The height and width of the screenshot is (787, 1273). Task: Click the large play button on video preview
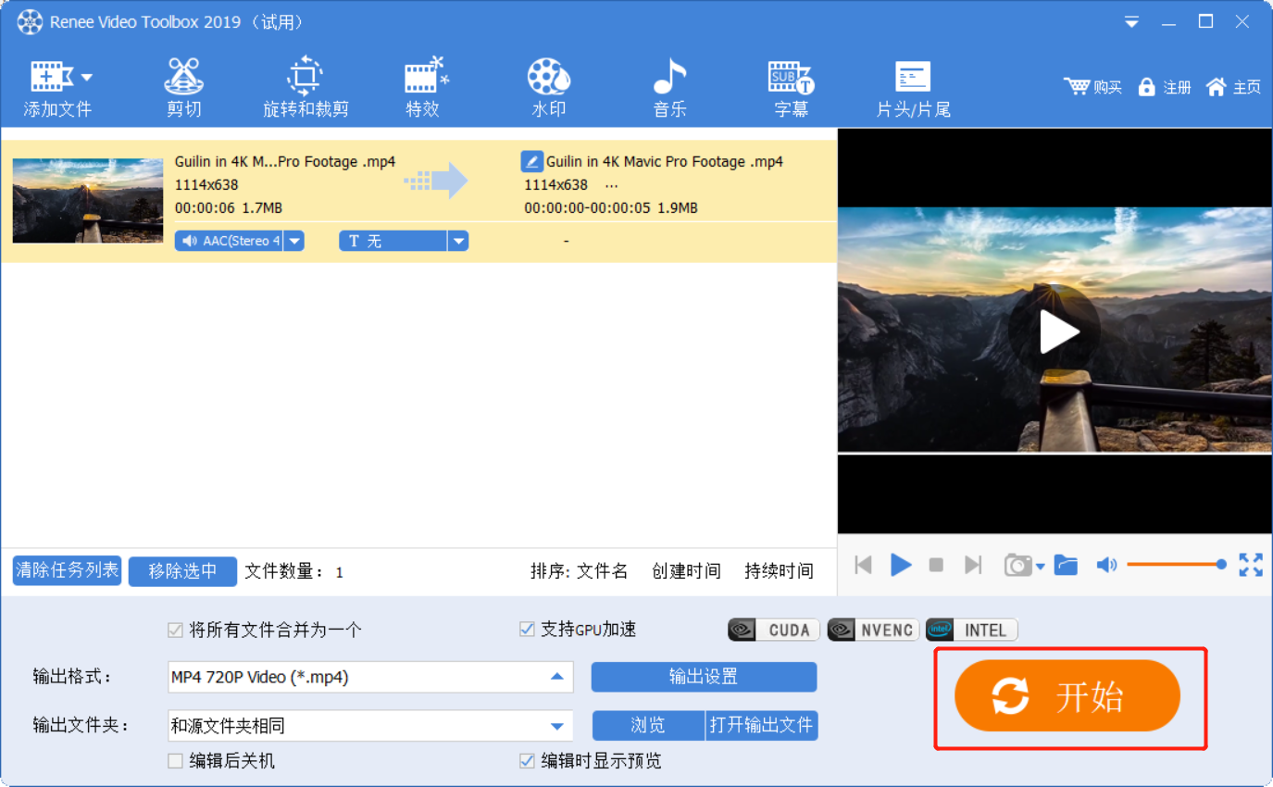1055,331
